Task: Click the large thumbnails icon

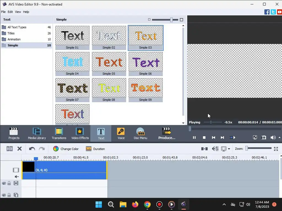Action: click(181, 20)
